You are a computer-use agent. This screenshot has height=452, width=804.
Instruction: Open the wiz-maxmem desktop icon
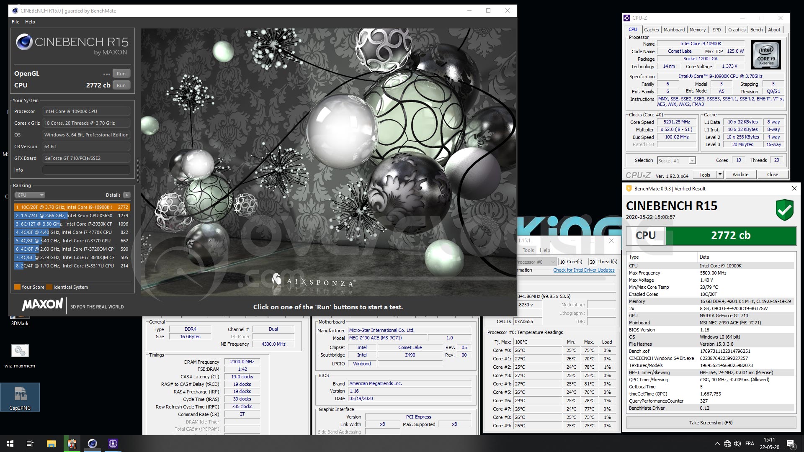coord(20,356)
